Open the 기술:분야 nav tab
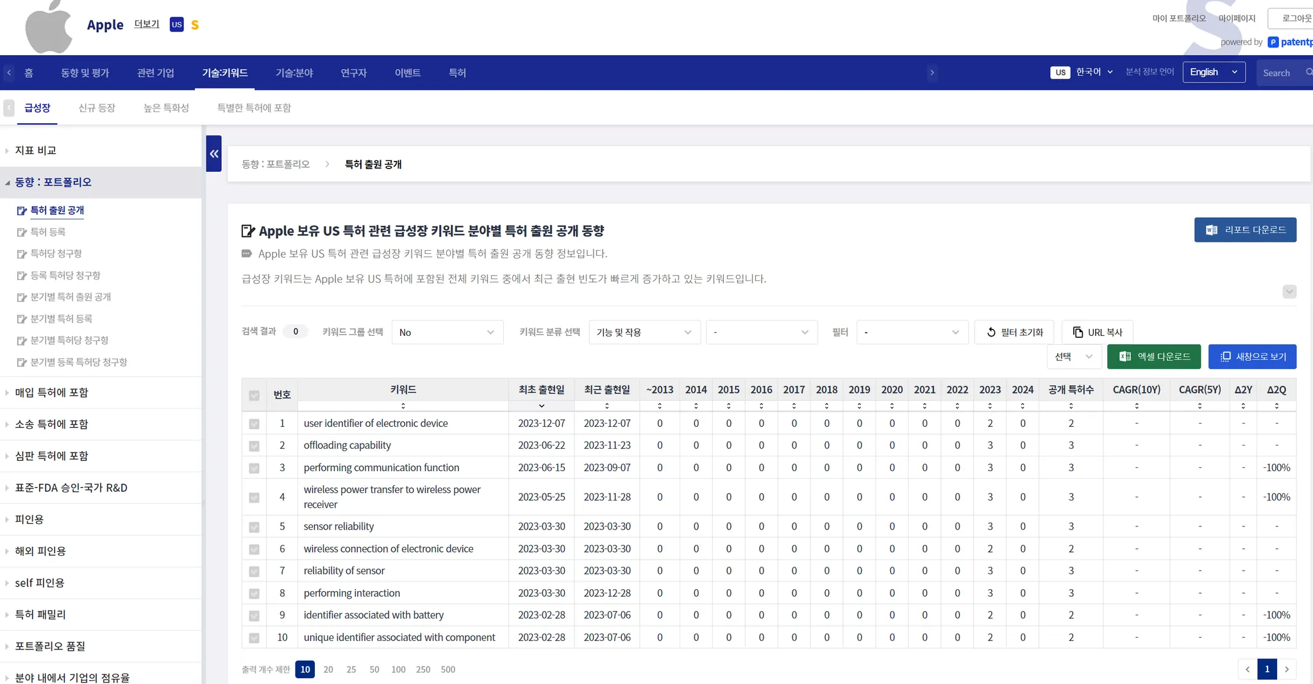1313x684 pixels. point(294,72)
